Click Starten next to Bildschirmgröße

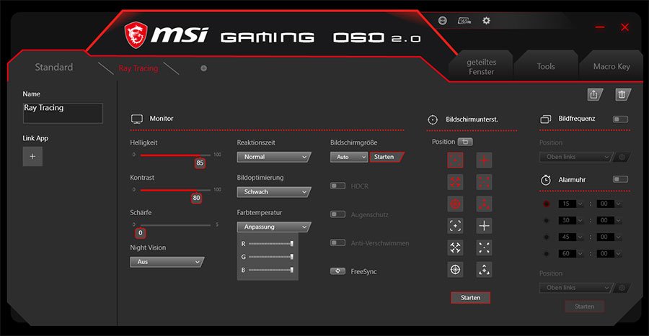click(x=386, y=157)
